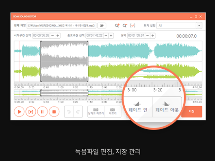Screen dimensions: 215x161
Task: Close the GOM Sound Editor window
Action: 201,17
